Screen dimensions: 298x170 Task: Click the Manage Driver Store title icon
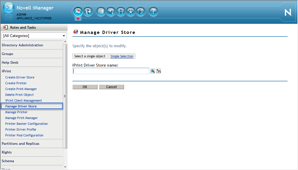tap(76, 32)
